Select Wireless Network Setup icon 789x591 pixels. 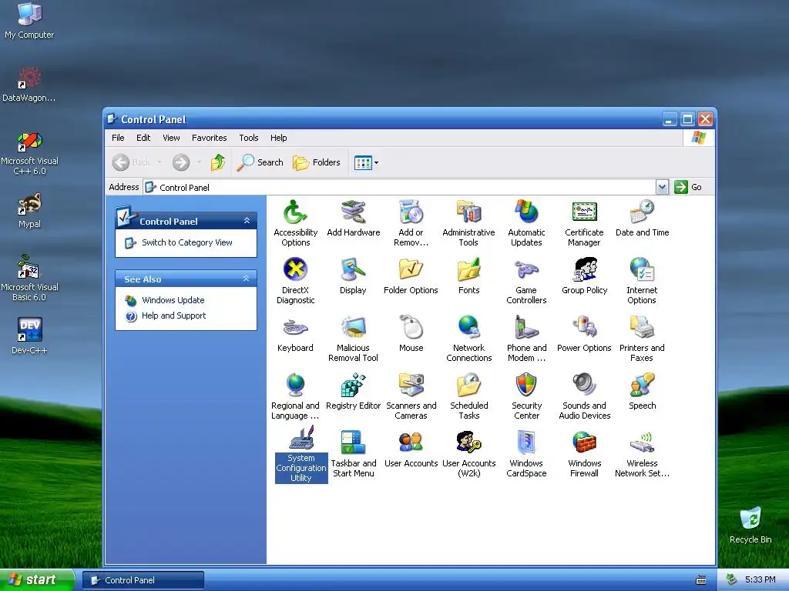click(642, 454)
